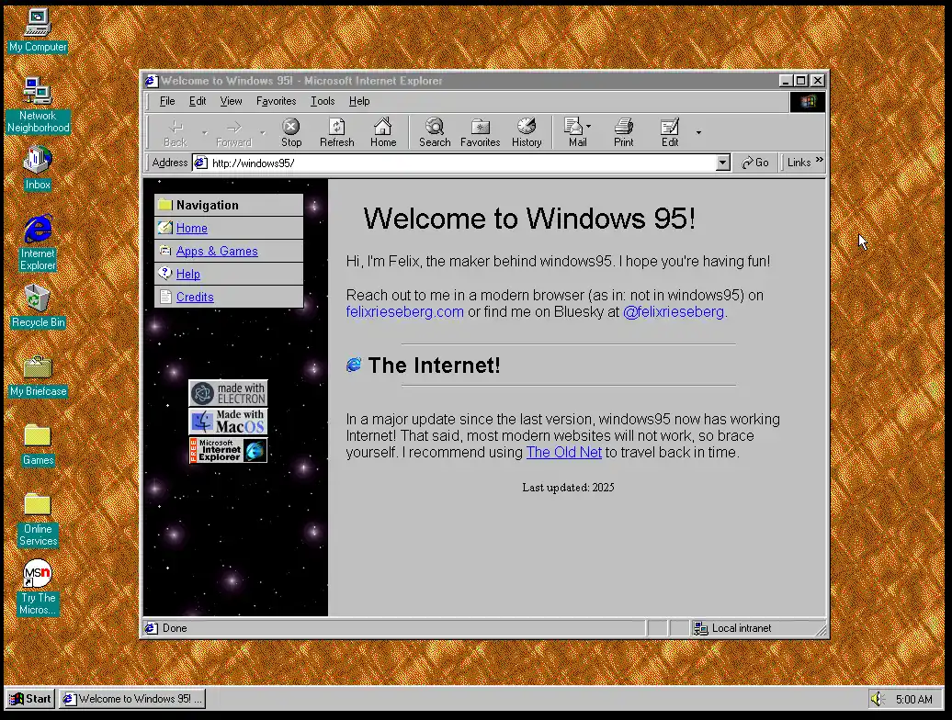Image resolution: width=952 pixels, height=720 pixels.
Task: Expand the Address bar dropdown list
Action: tap(722, 163)
